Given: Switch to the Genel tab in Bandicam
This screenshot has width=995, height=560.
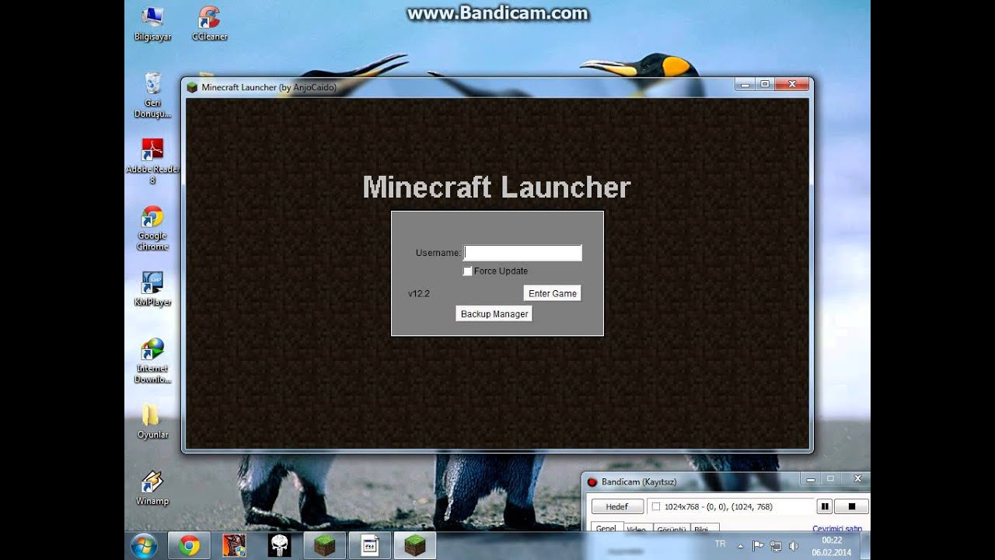Looking at the screenshot, I should click(x=606, y=528).
